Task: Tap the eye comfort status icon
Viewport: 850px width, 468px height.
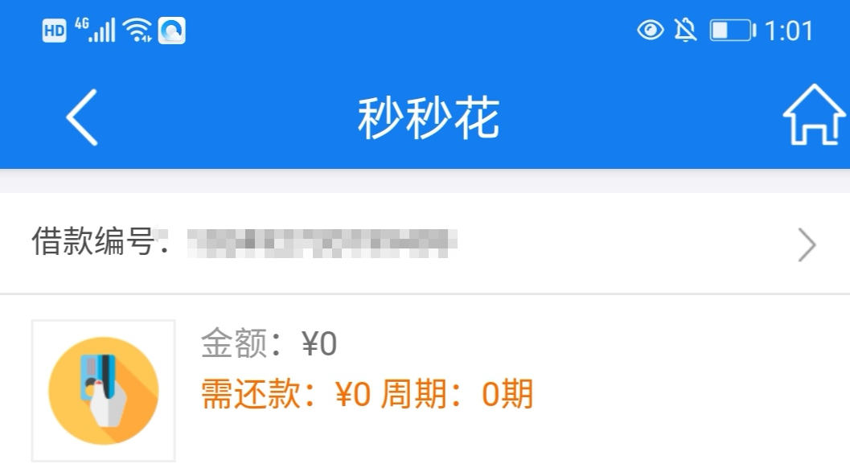Action: point(650,31)
